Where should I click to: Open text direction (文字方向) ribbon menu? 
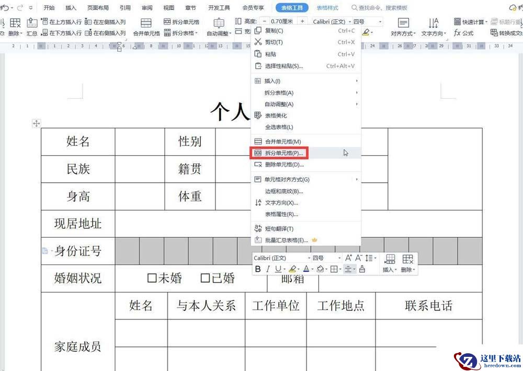coord(433,27)
